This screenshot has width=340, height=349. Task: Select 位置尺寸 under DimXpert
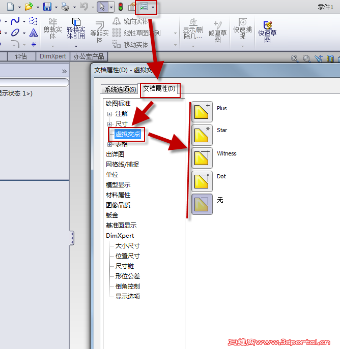point(128,256)
